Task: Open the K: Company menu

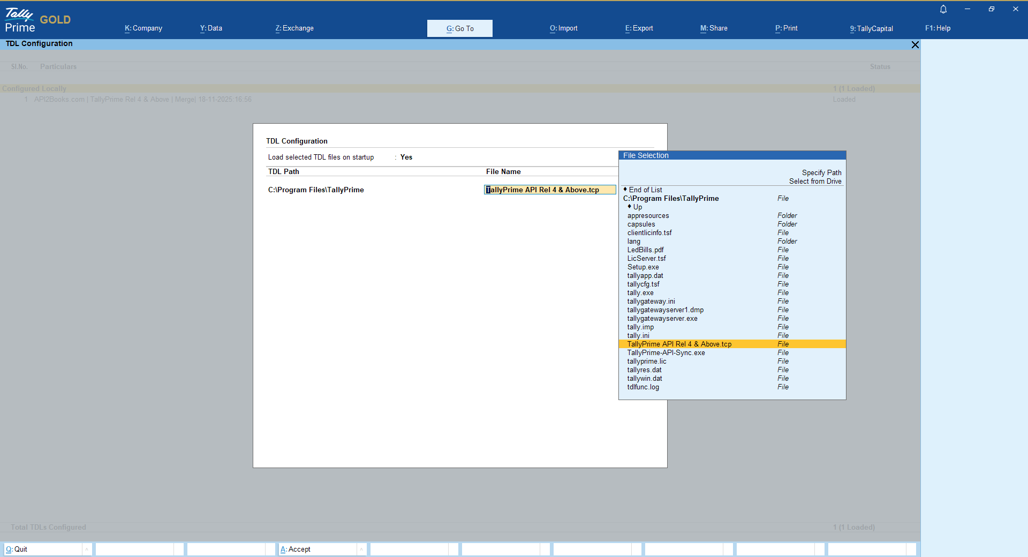Action: tap(143, 28)
